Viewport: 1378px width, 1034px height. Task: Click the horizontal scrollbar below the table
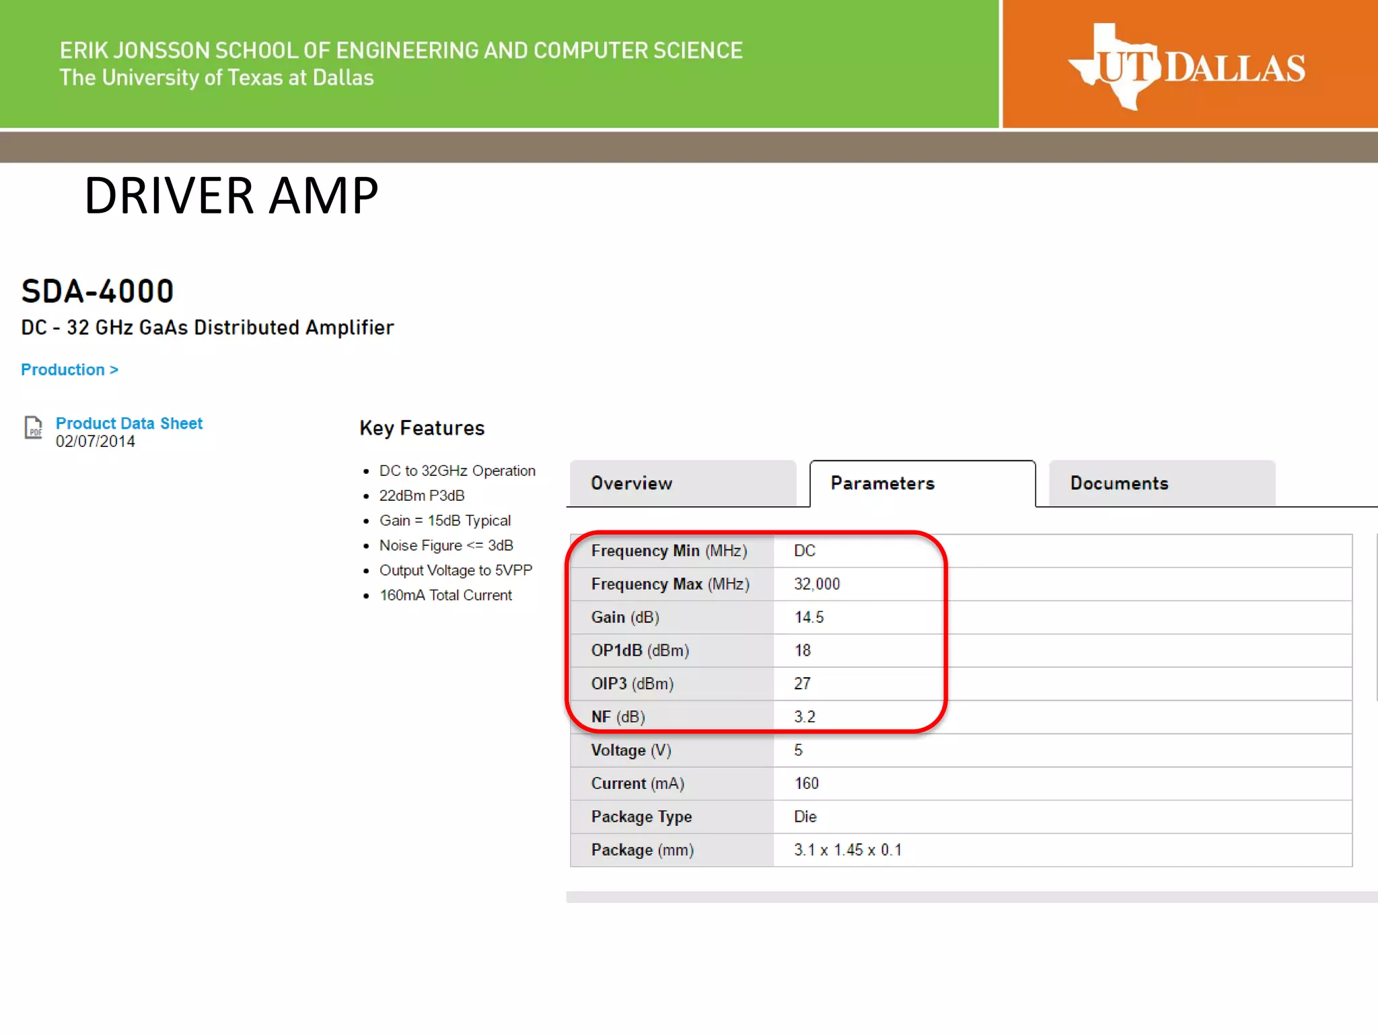pos(972,897)
